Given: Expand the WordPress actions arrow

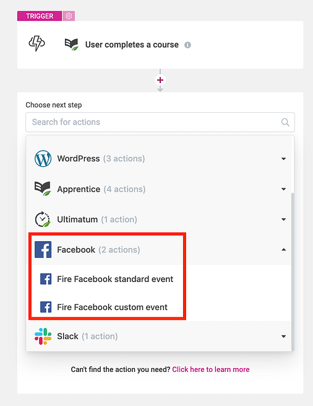Looking at the screenshot, I should pyautogui.click(x=283, y=159).
